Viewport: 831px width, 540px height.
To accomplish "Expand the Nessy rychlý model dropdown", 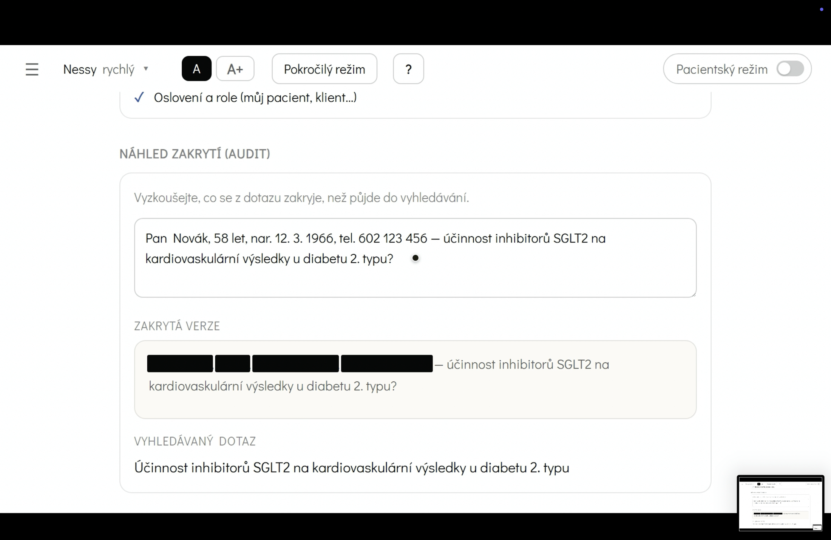I will click(x=106, y=69).
